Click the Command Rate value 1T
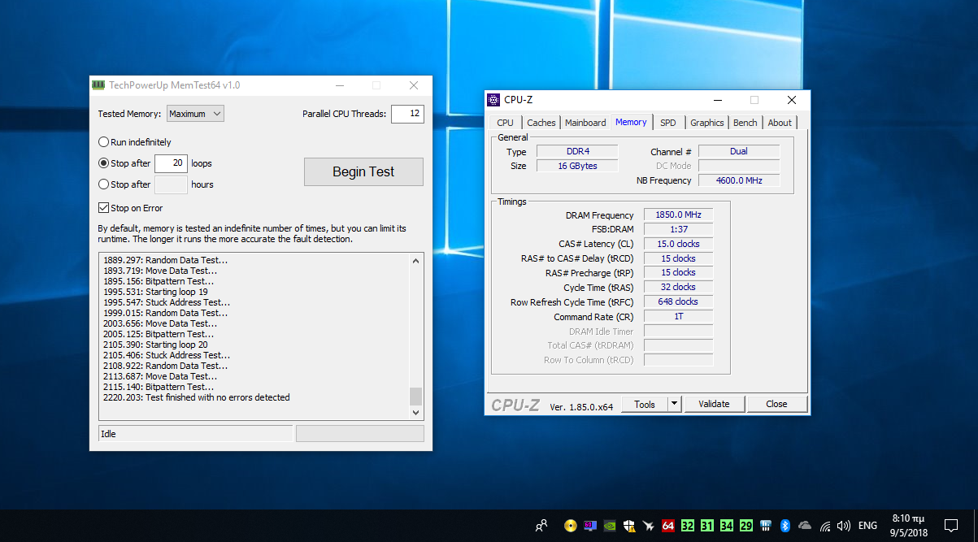 (678, 316)
